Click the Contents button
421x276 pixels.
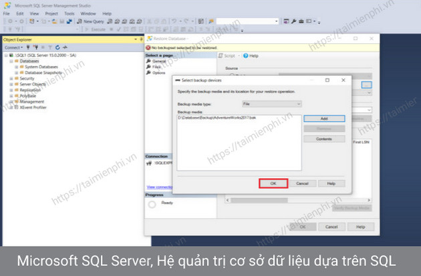pyautogui.click(x=324, y=139)
